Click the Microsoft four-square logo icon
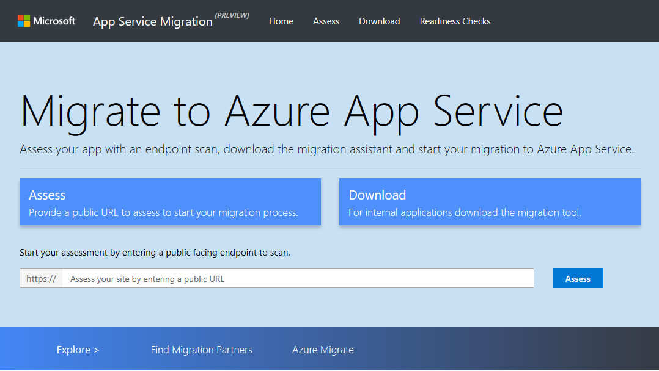Viewport: 659px width, 371px height. 24,21
